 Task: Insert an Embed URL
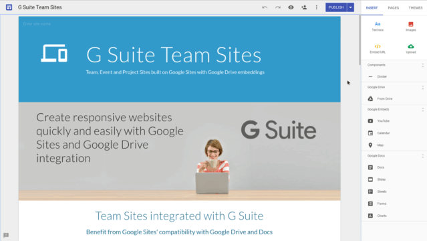378,49
